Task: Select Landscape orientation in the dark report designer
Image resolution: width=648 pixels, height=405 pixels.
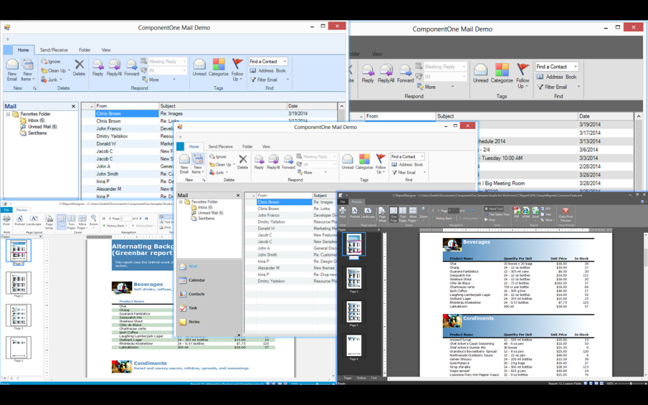Action: pos(368,213)
